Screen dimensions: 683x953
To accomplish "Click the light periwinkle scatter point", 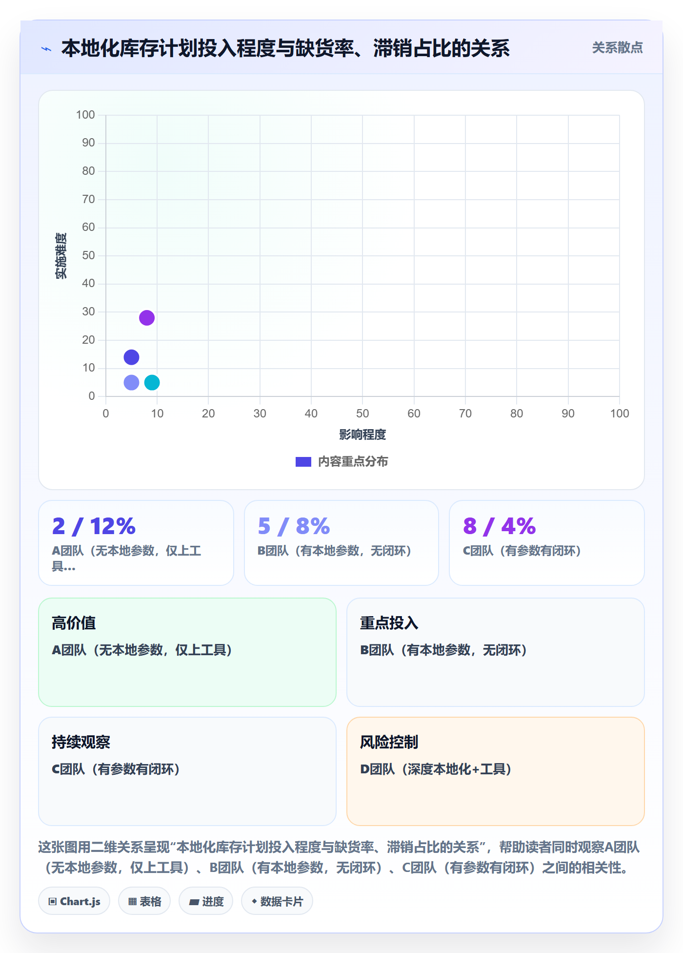I will 131,382.
